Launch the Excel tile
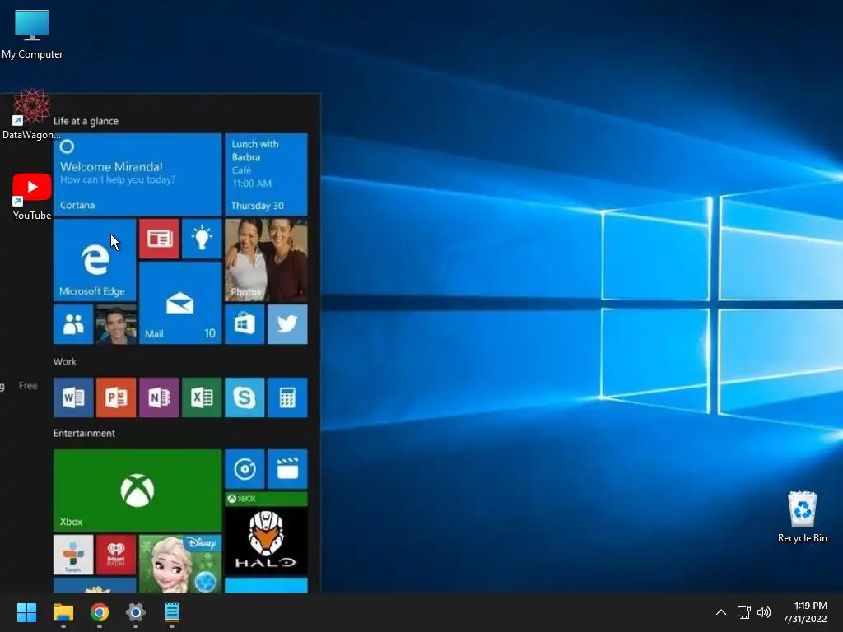 (202, 397)
